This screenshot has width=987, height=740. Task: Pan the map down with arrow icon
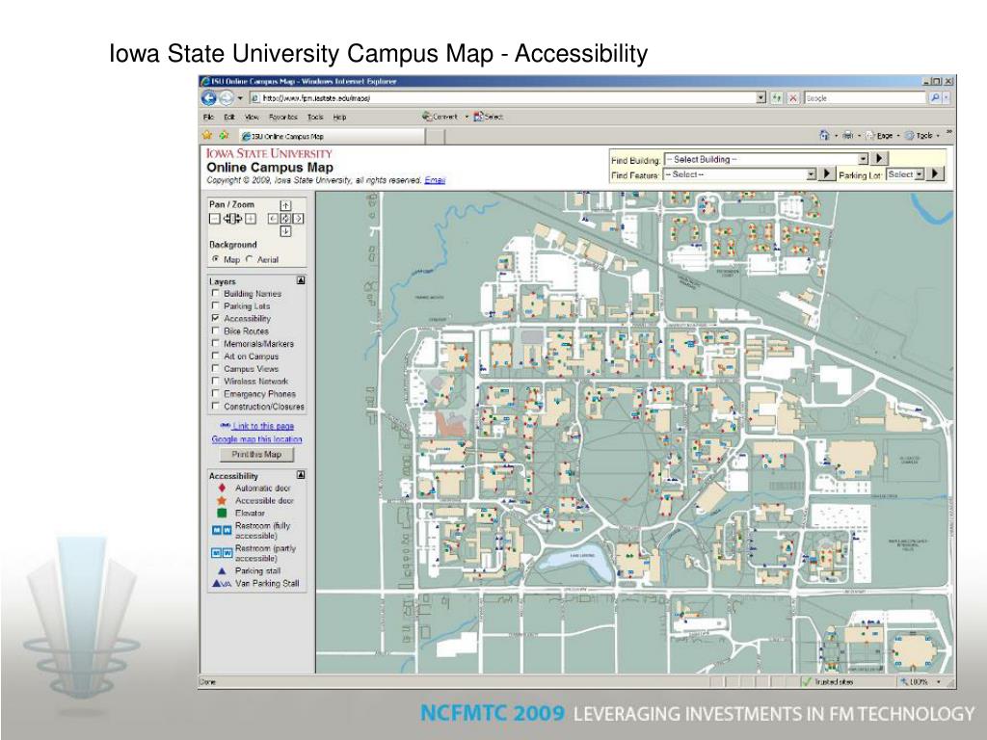(285, 231)
